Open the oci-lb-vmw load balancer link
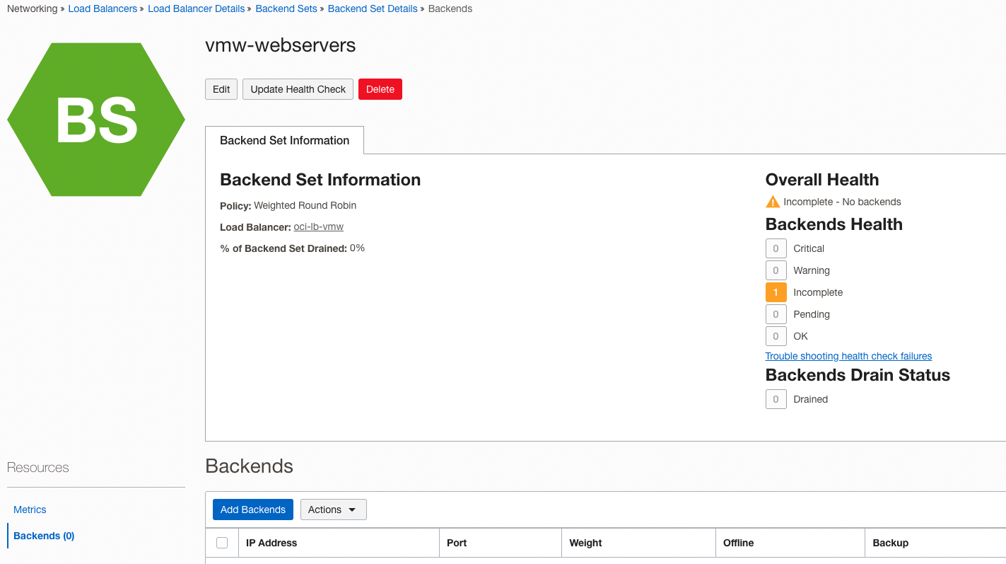The width and height of the screenshot is (1006, 564). tap(318, 226)
